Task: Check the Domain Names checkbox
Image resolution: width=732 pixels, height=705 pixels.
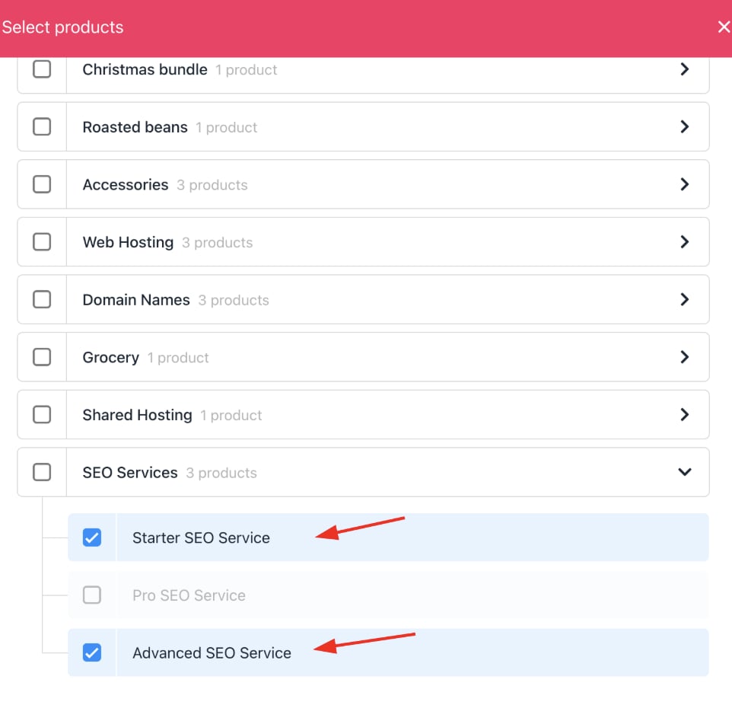Action: [42, 299]
